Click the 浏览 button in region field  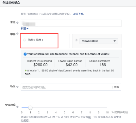tap(116, 87)
